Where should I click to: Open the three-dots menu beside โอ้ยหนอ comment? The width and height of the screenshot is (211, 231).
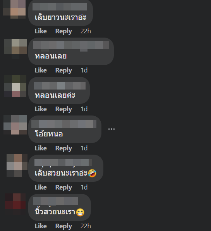click(112, 129)
